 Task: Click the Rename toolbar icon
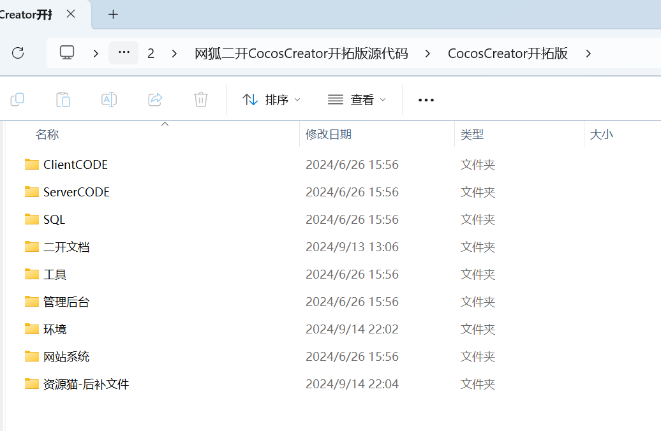[109, 100]
